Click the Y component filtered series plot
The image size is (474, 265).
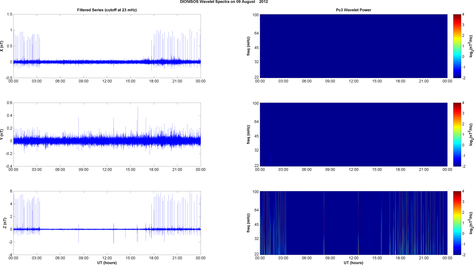point(107,134)
